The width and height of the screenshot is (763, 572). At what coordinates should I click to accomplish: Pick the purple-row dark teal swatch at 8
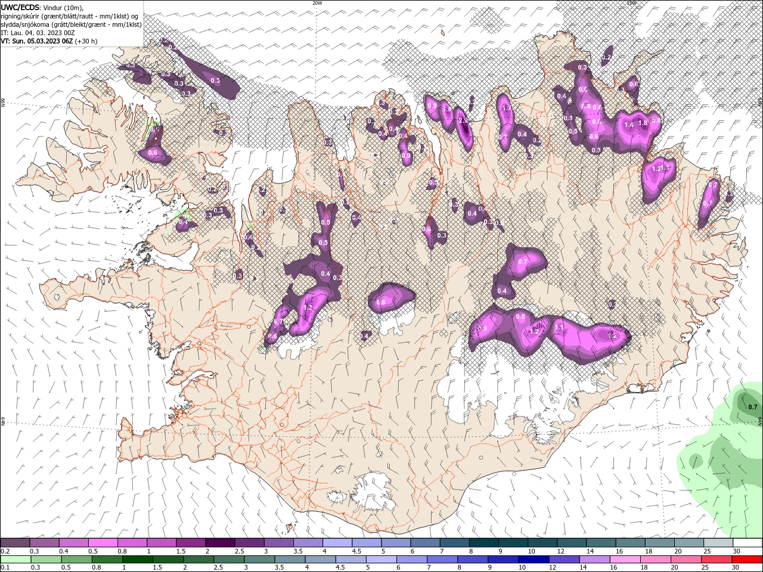(484, 543)
